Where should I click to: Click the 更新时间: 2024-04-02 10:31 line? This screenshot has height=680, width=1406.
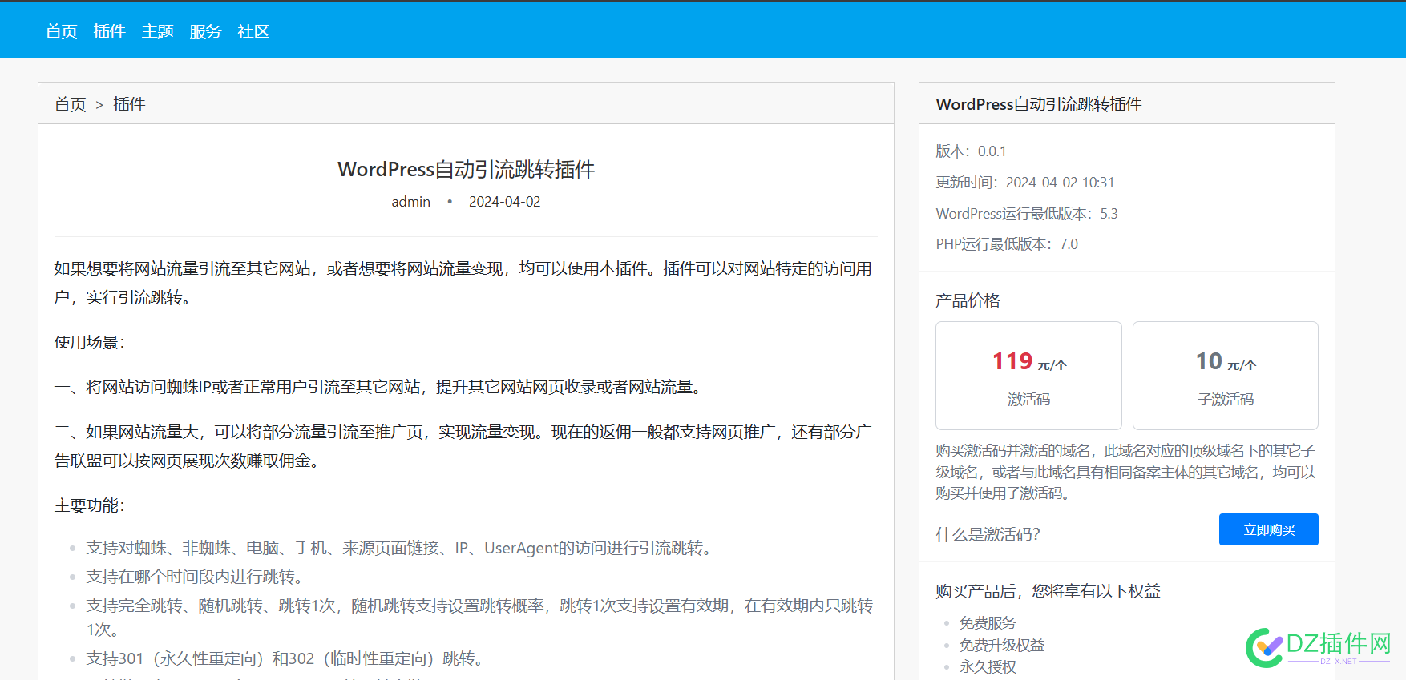pyautogui.click(x=1024, y=183)
